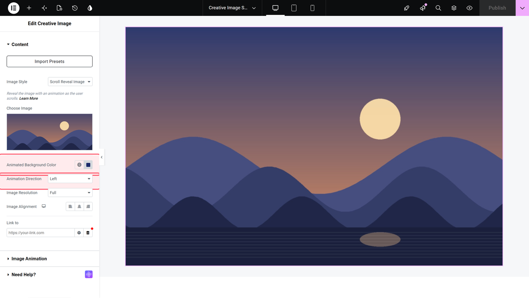Open document title chevron dropdown
529x298 pixels.
click(254, 8)
